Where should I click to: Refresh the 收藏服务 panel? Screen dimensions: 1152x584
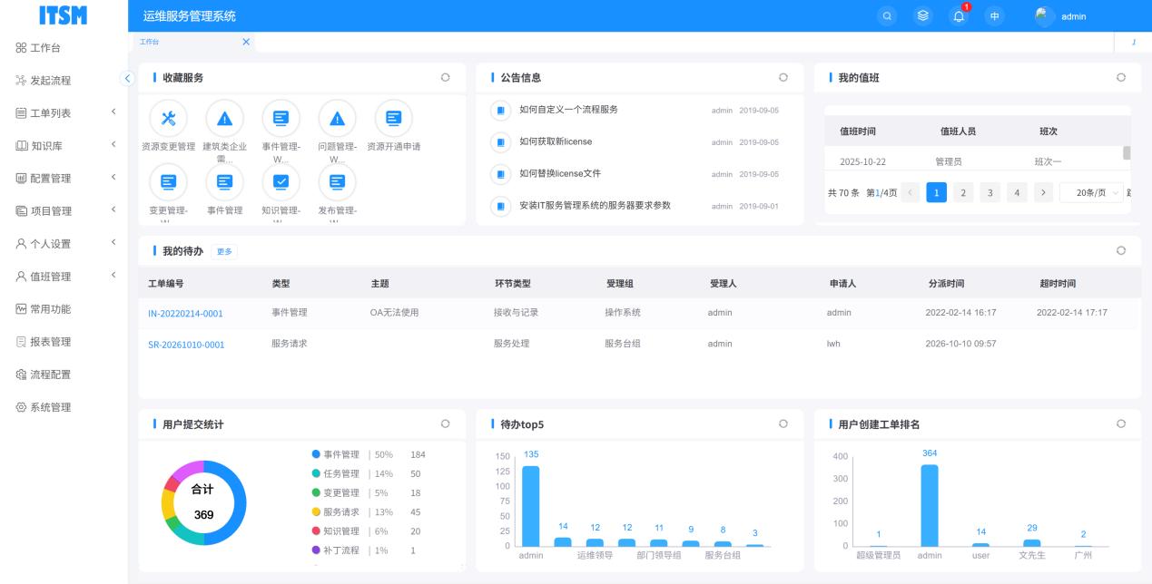(x=445, y=77)
